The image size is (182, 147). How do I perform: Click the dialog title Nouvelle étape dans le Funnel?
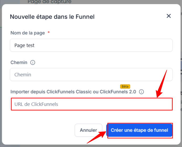52,17
